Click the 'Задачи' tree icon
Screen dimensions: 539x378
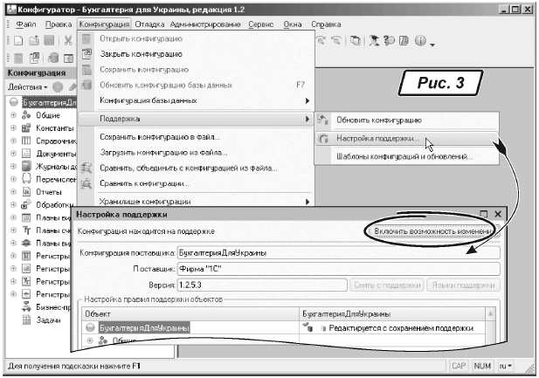(26, 320)
